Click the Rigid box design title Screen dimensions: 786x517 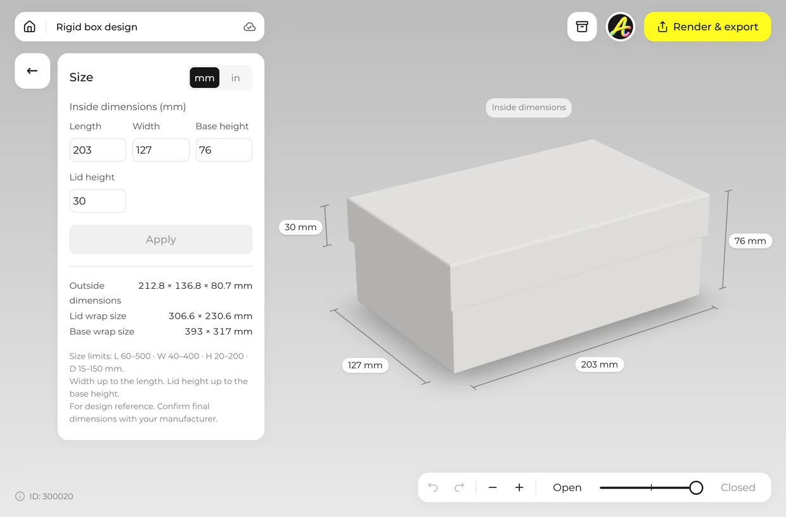coord(97,27)
